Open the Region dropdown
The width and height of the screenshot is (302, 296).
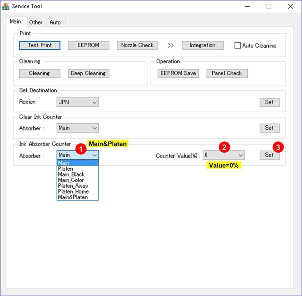(x=78, y=102)
